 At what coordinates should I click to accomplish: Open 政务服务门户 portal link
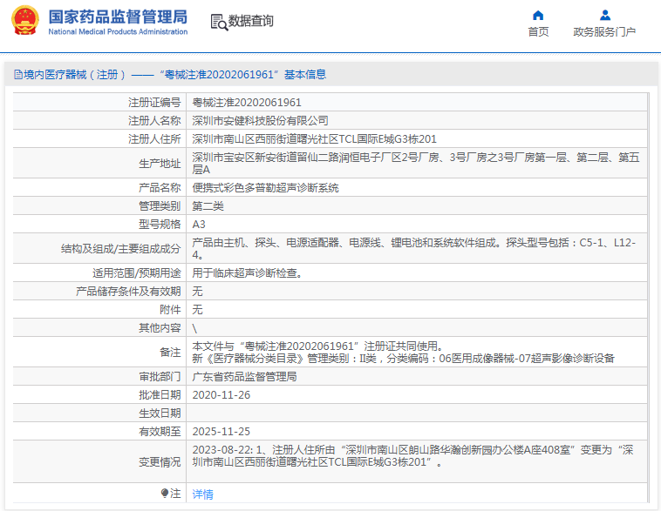[x=604, y=32]
